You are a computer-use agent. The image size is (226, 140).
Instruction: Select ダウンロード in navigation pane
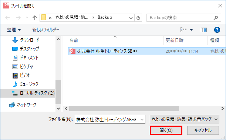(30, 40)
